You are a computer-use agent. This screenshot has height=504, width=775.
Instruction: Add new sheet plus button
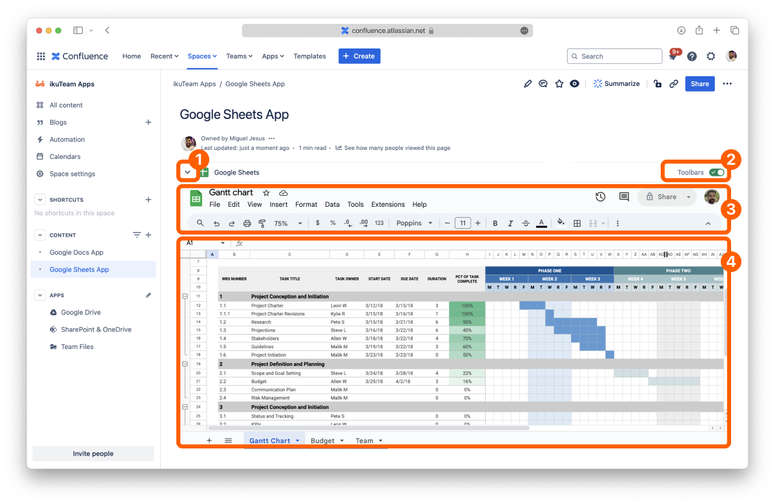209,440
